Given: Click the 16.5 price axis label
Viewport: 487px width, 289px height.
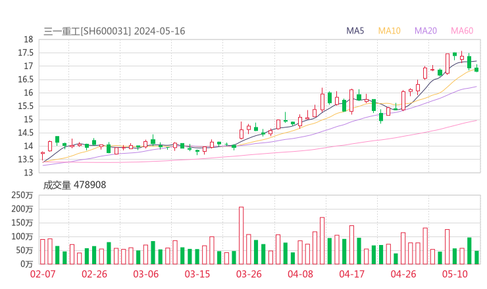Looking at the screenshot, I should point(26,79).
